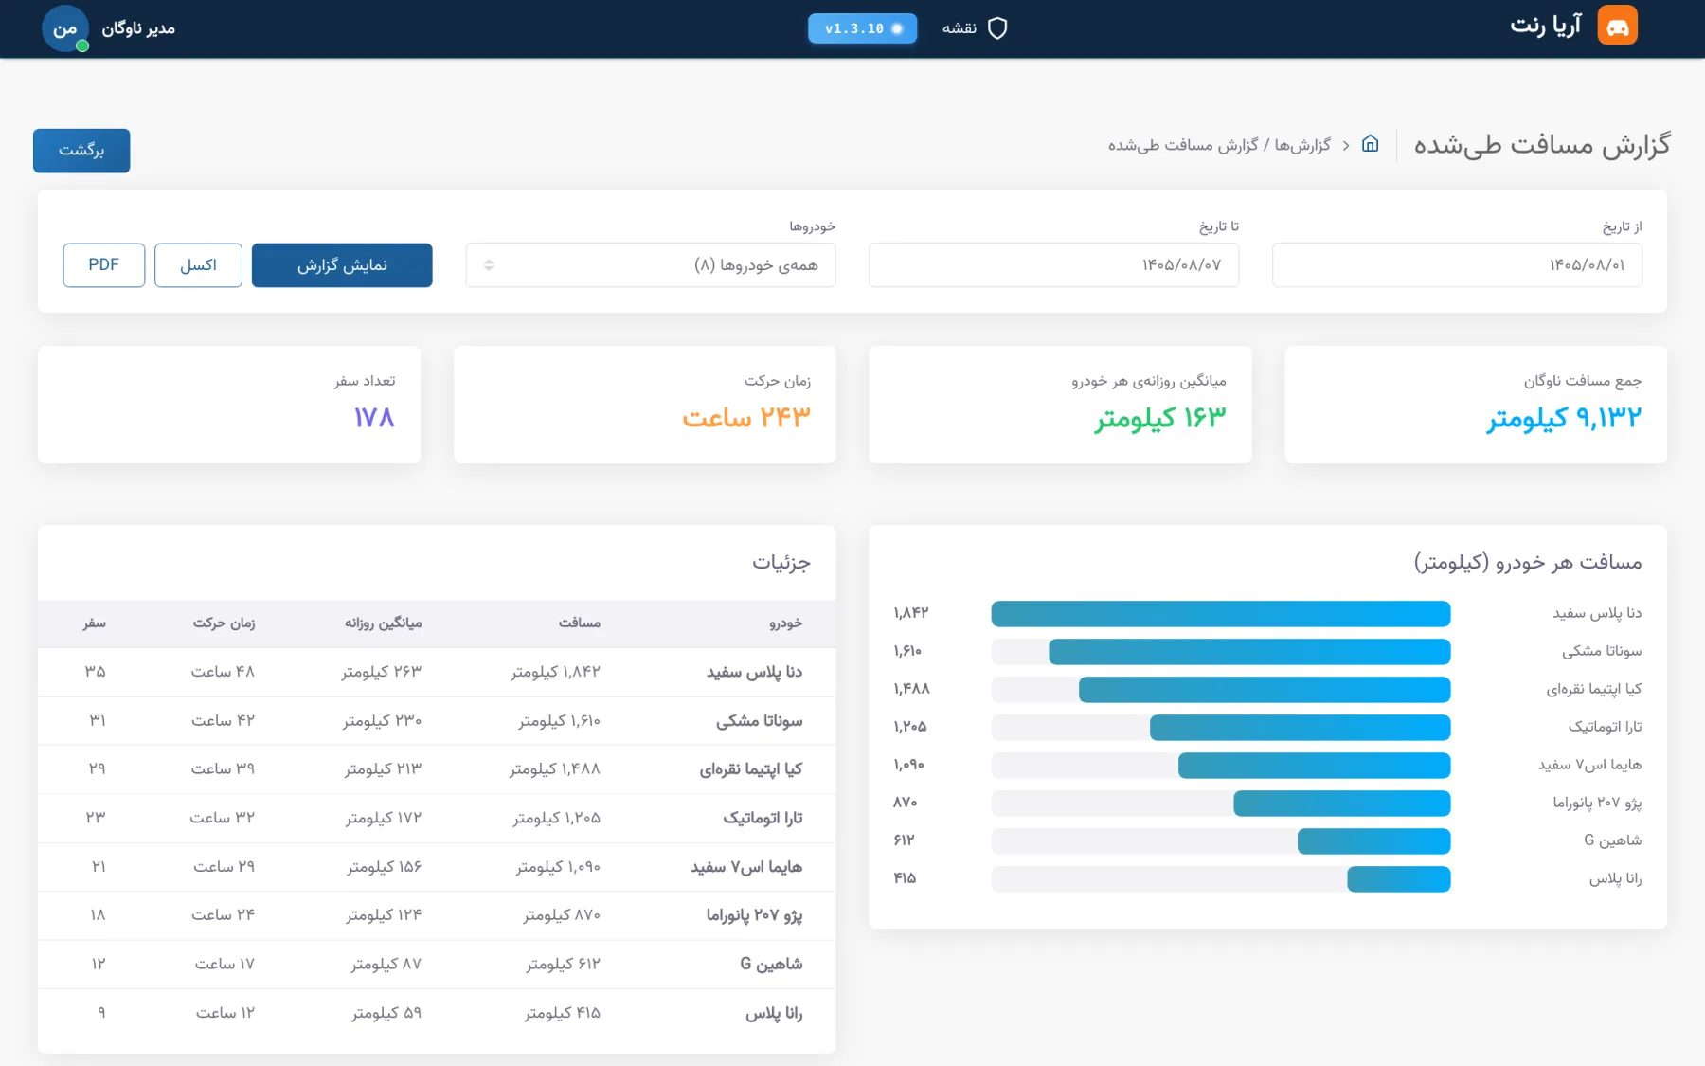Viewport: 1705px width, 1066px height.
Task: Click the سفر column header
Action: pos(94,623)
